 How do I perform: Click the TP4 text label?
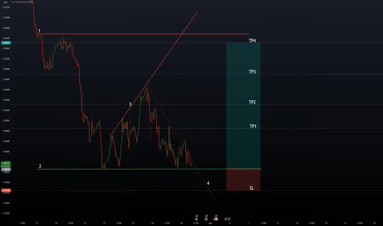pos(252,41)
